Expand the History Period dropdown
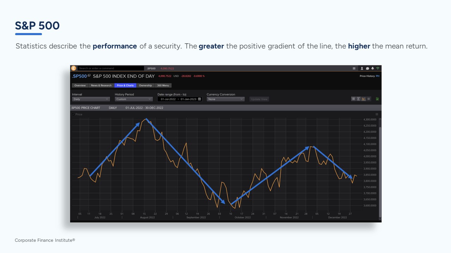Viewport: 451px width, 253px height. 134,99
